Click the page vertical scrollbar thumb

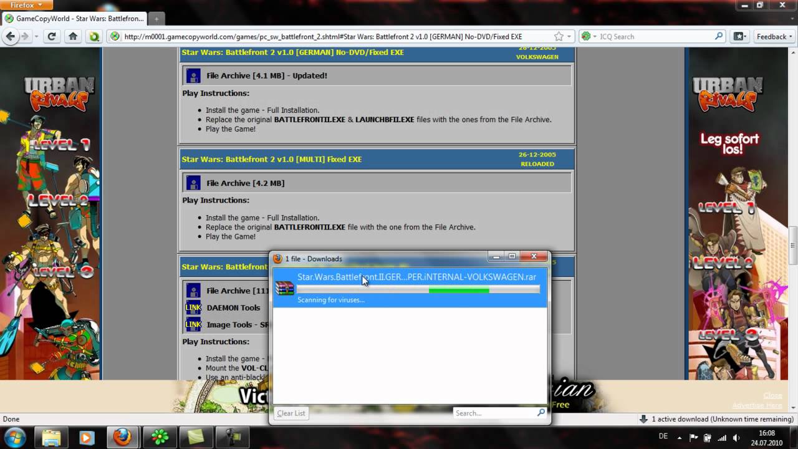[x=794, y=246]
